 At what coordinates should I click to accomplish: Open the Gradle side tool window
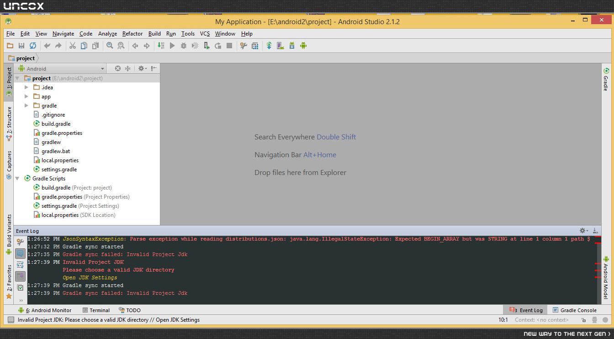tap(606, 80)
